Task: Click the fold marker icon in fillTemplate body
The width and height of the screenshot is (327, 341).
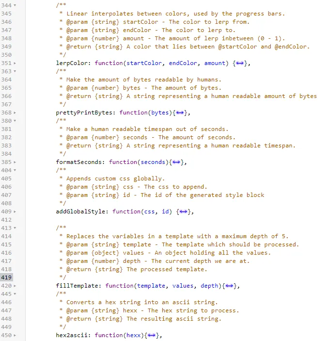Action: (229, 286)
